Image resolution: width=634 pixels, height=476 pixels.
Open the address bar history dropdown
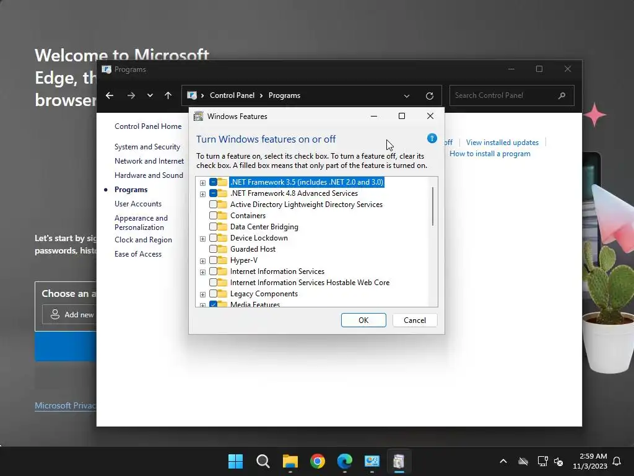[406, 96]
